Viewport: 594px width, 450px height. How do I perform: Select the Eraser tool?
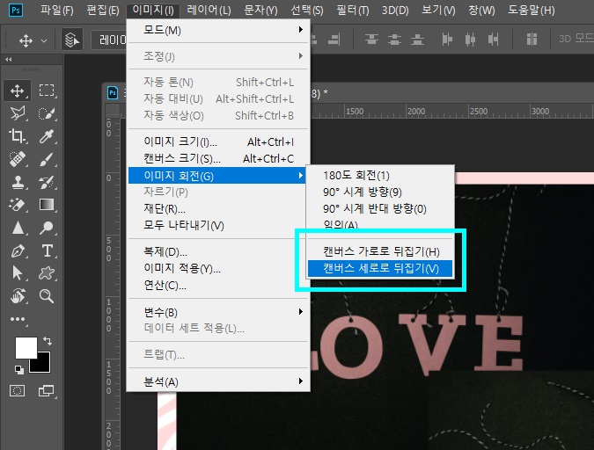click(17, 205)
